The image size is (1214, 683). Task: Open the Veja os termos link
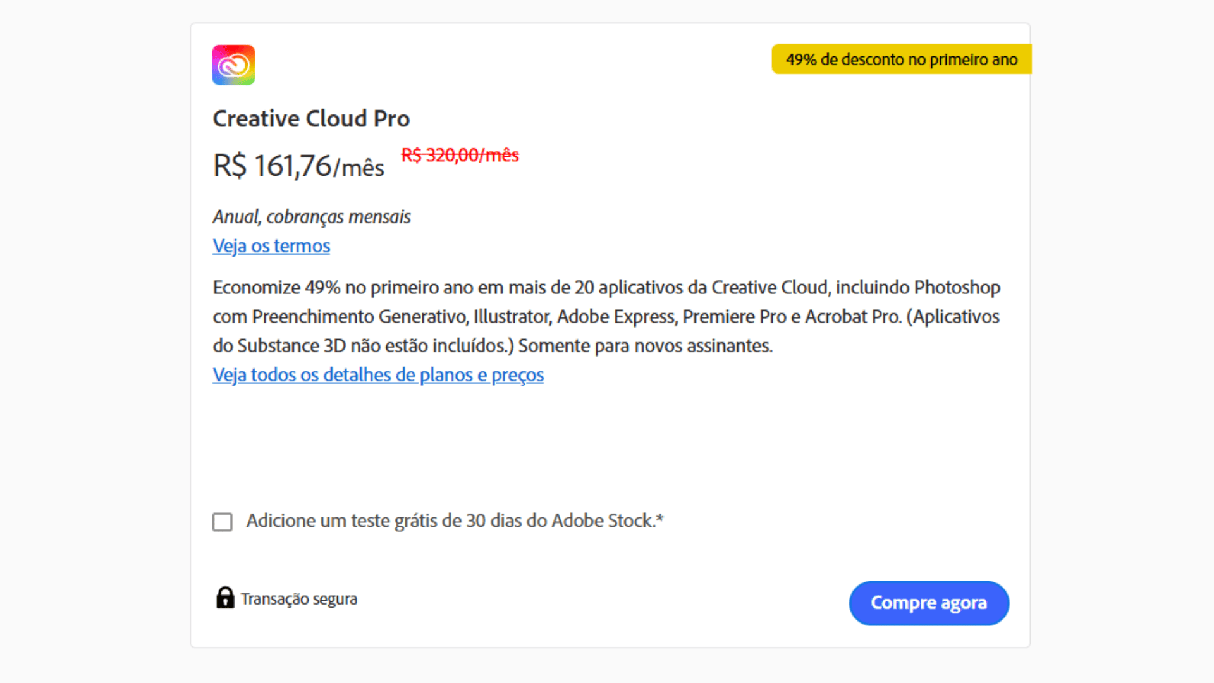point(271,246)
